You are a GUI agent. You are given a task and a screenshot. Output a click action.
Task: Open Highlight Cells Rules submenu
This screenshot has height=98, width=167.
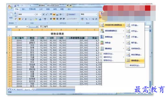point(112,25)
